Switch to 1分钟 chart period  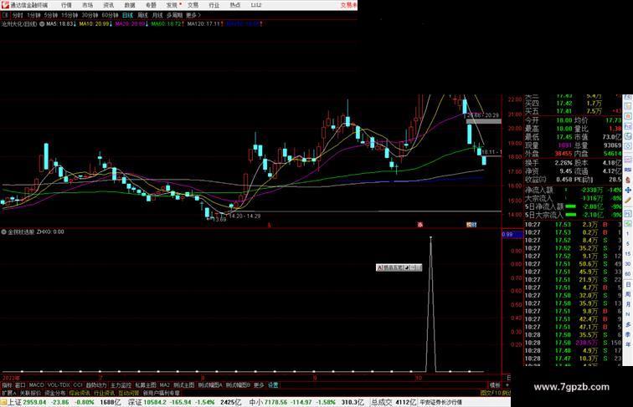click(33, 15)
